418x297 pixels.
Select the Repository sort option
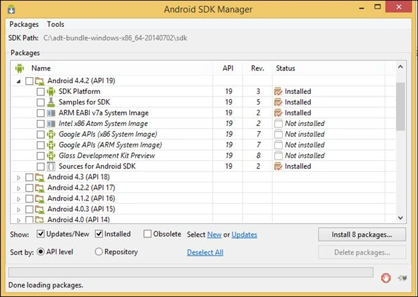coord(98,251)
